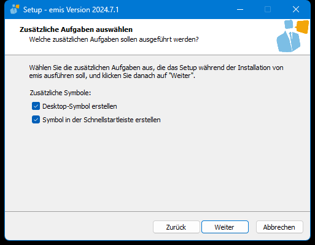This screenshot has height=245, width=315.
Task: Click the "Zusätzliche Symbole:" label
Action: click(60, 93)
